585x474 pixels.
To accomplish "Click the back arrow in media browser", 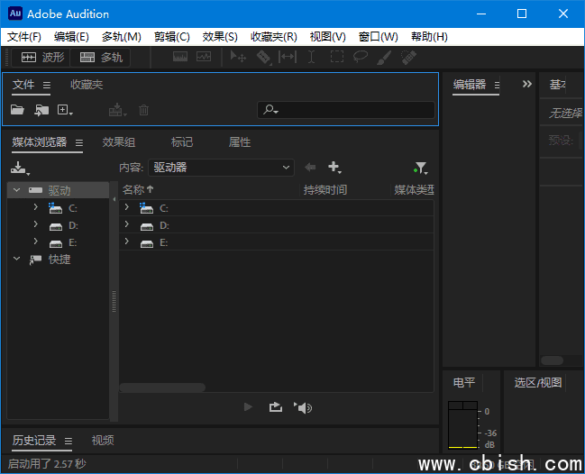I will click(310, 167).
